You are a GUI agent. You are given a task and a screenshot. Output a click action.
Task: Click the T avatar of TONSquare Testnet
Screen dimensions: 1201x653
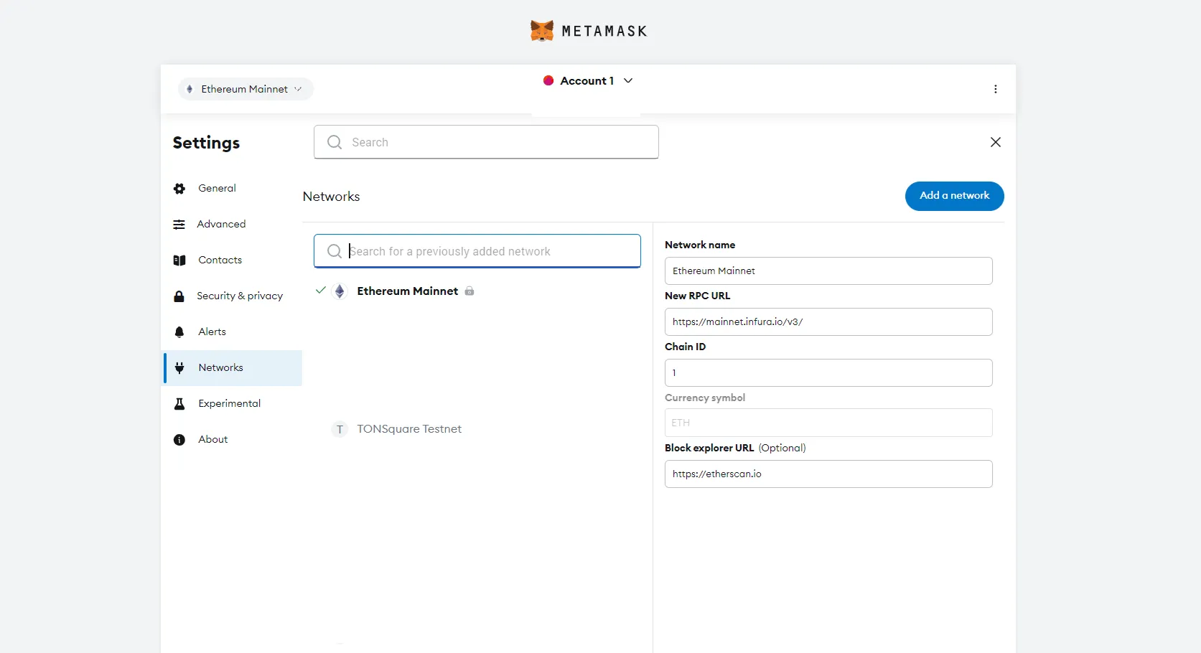click(x=340, y=429)
